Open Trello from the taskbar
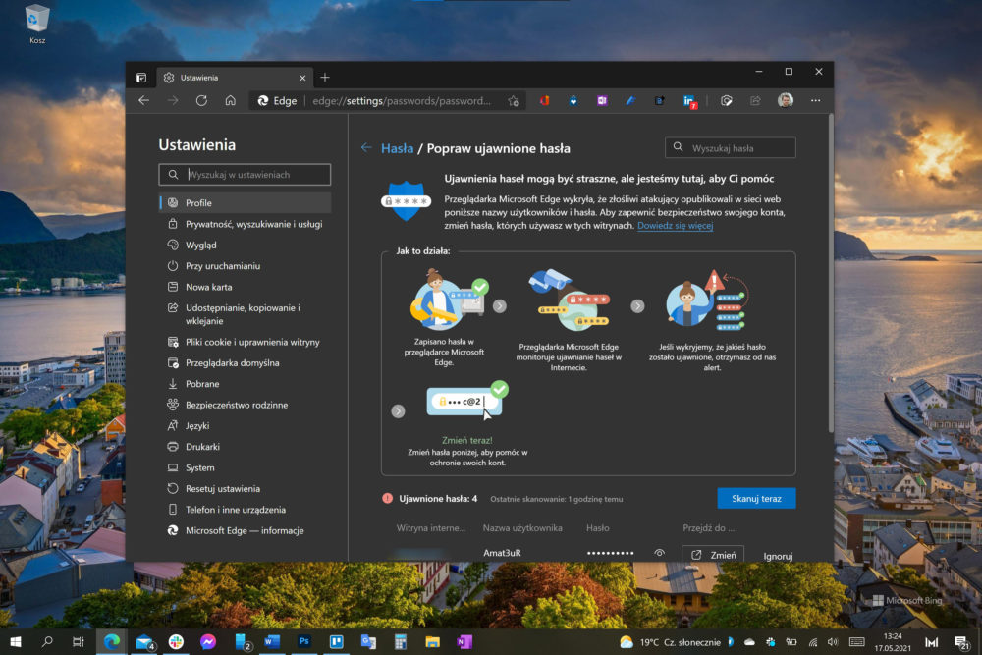982x655 pixels. pyautogui.click(x=336, y=642)
